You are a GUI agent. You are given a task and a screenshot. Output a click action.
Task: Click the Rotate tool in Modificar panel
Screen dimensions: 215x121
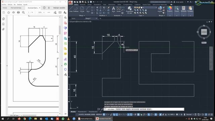point(100,7)
